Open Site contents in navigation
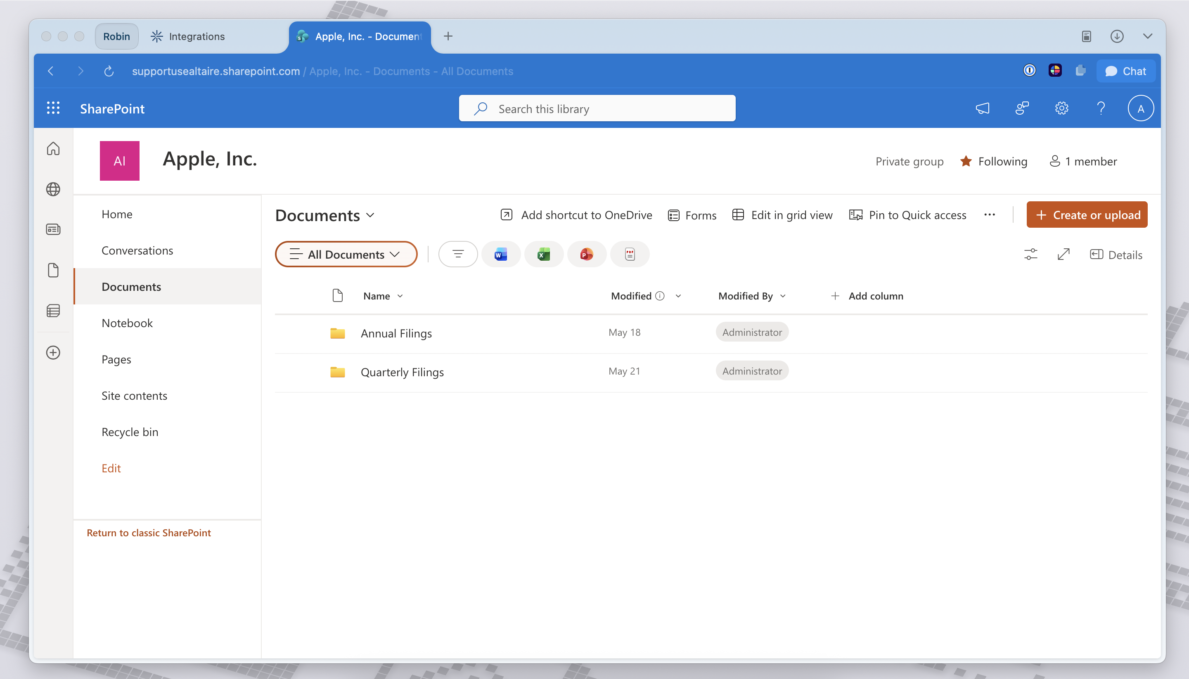 pos(135,396)
